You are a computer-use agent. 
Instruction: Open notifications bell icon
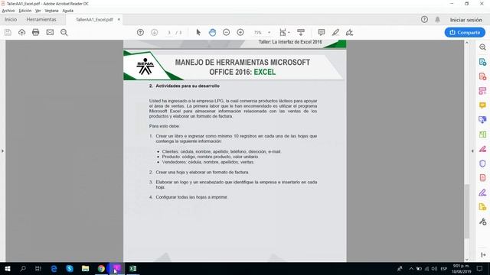click(x=437, y=19)
